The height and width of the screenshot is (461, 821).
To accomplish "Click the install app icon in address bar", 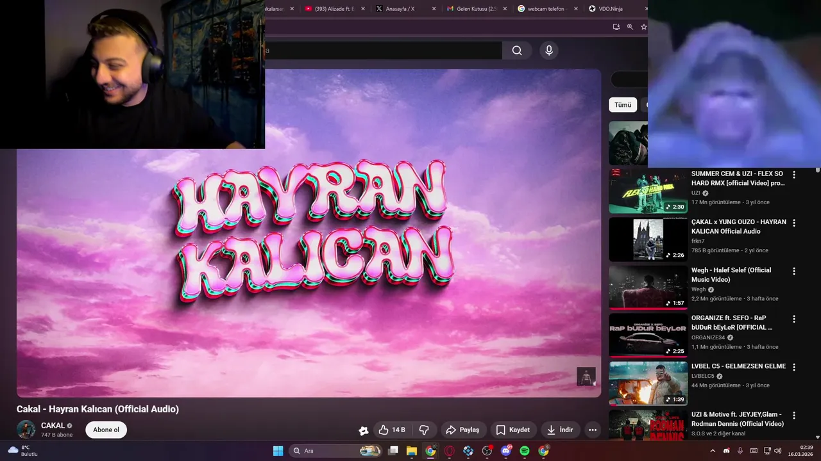I will [616, 27].
